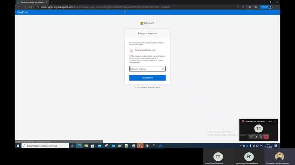Click the blue Проверить button

[x=147, y=78]
